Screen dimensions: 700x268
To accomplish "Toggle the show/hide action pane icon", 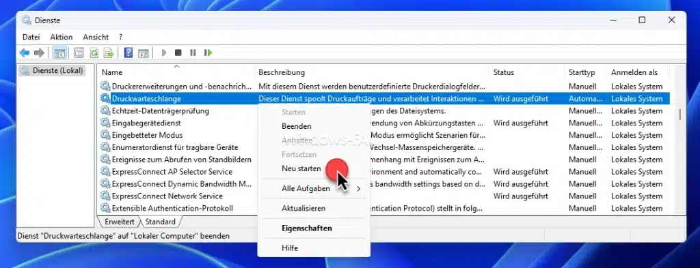I will click(143, 53).
